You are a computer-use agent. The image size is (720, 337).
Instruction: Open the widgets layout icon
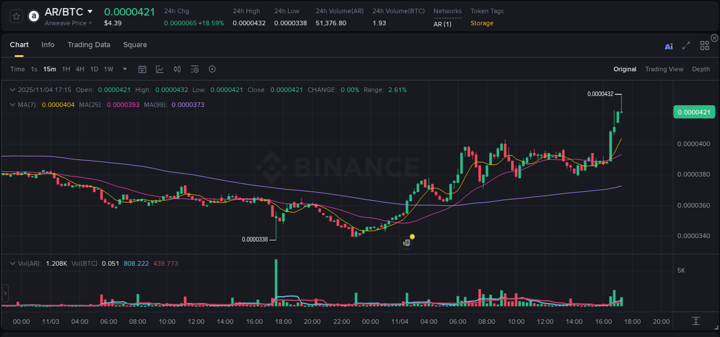tap(704, 45)
